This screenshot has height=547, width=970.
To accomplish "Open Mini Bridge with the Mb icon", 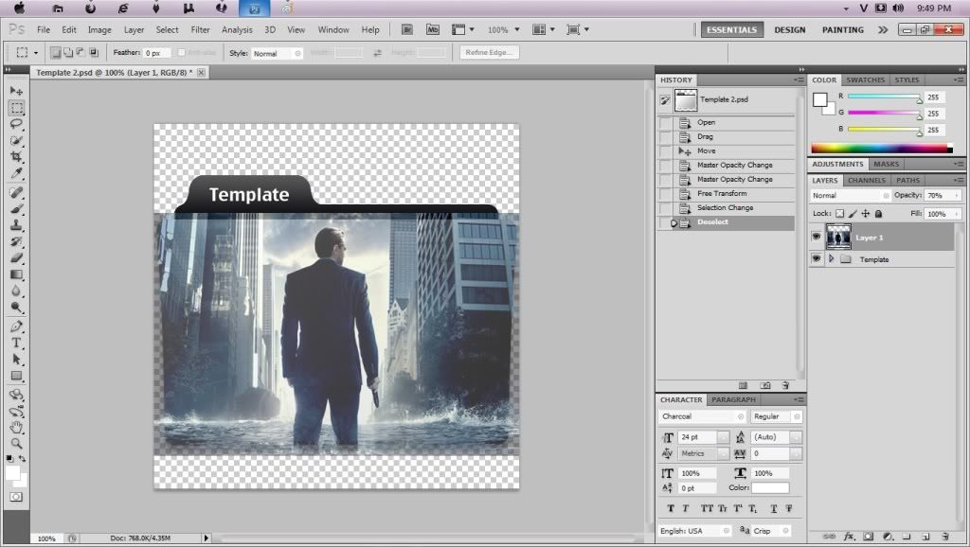I will [432, 29].
